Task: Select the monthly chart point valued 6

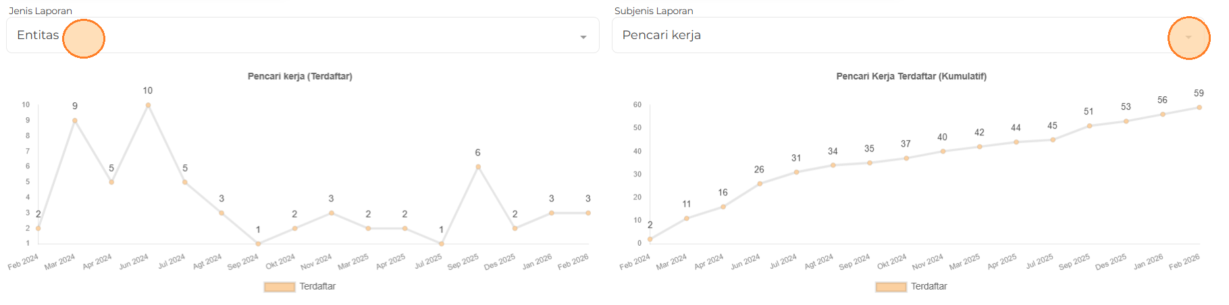Action: [x=478, y=167]
